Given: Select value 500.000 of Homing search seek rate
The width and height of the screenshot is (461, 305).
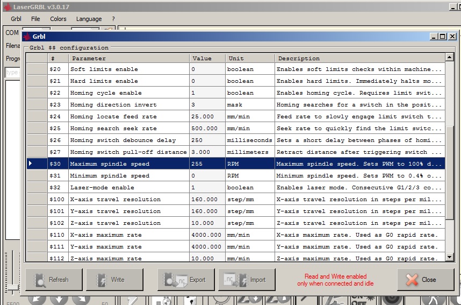Looking at the screenshot, I should click(x=207, y=128).
